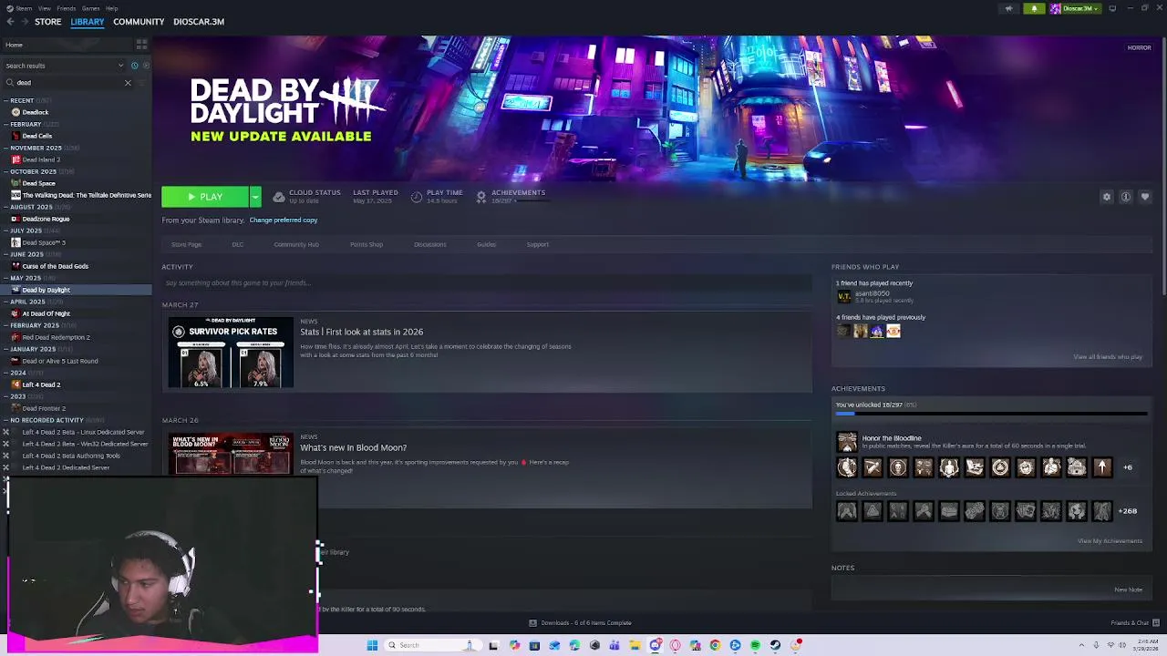Open the Downloads icon in the bottom bar

[532, 623]
